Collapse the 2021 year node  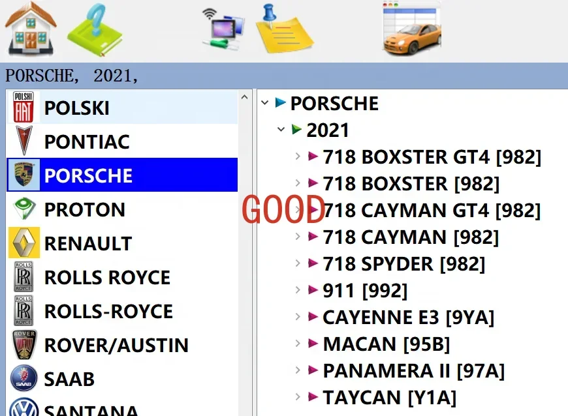tap(281, 129)
